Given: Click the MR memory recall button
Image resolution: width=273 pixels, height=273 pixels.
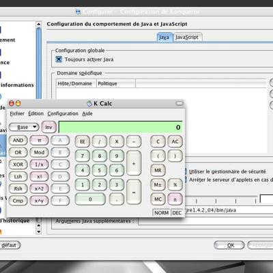Looking at the screenshot, I should click(x=158, y=170).
